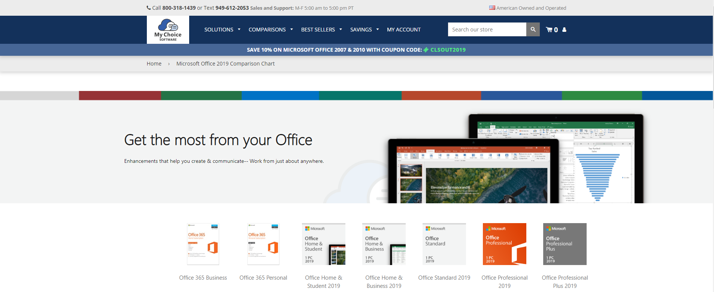
Task: Open the Best Sellers dropdown
Action: pyautogui.click(x=321, y=30)
